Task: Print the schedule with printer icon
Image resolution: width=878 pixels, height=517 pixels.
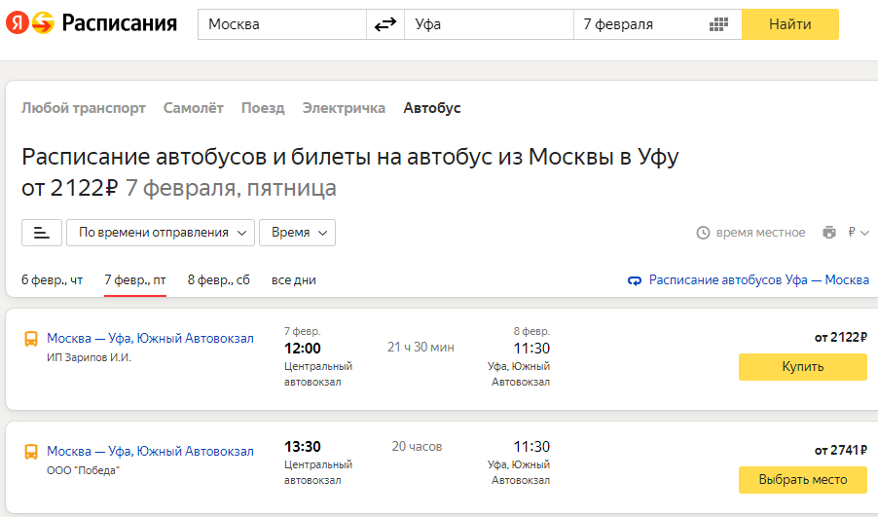Action: pos(829,232)
